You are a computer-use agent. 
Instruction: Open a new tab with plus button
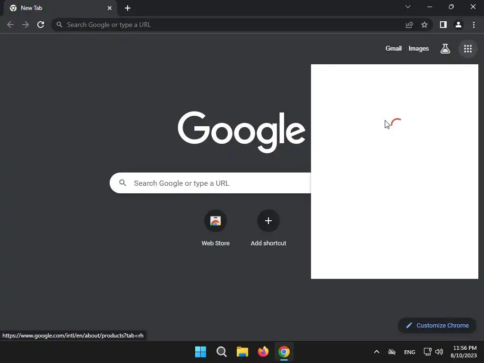tap(128, 8)
